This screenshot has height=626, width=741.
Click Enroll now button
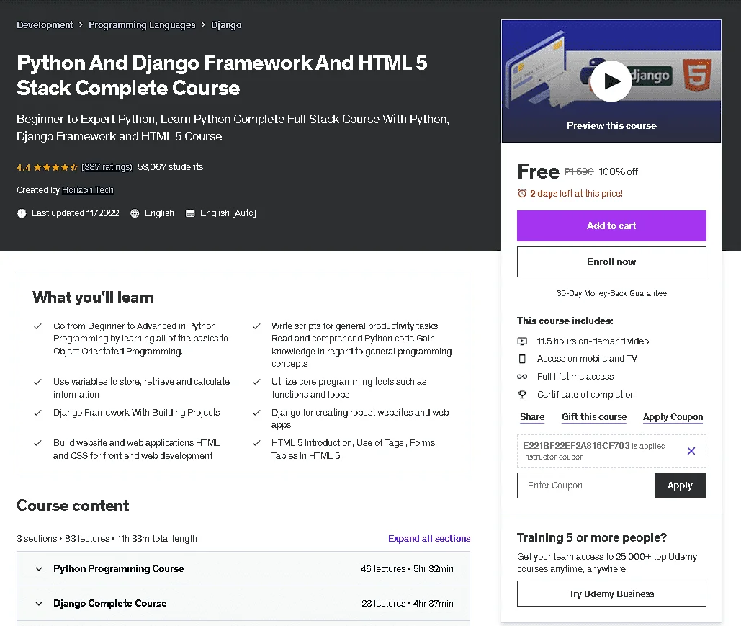tap(611, 262)
